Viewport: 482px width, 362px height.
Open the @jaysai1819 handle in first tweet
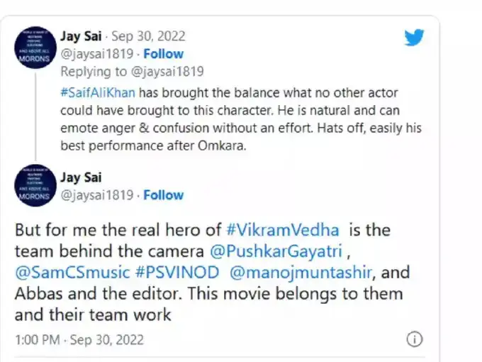tap(98, 54)
